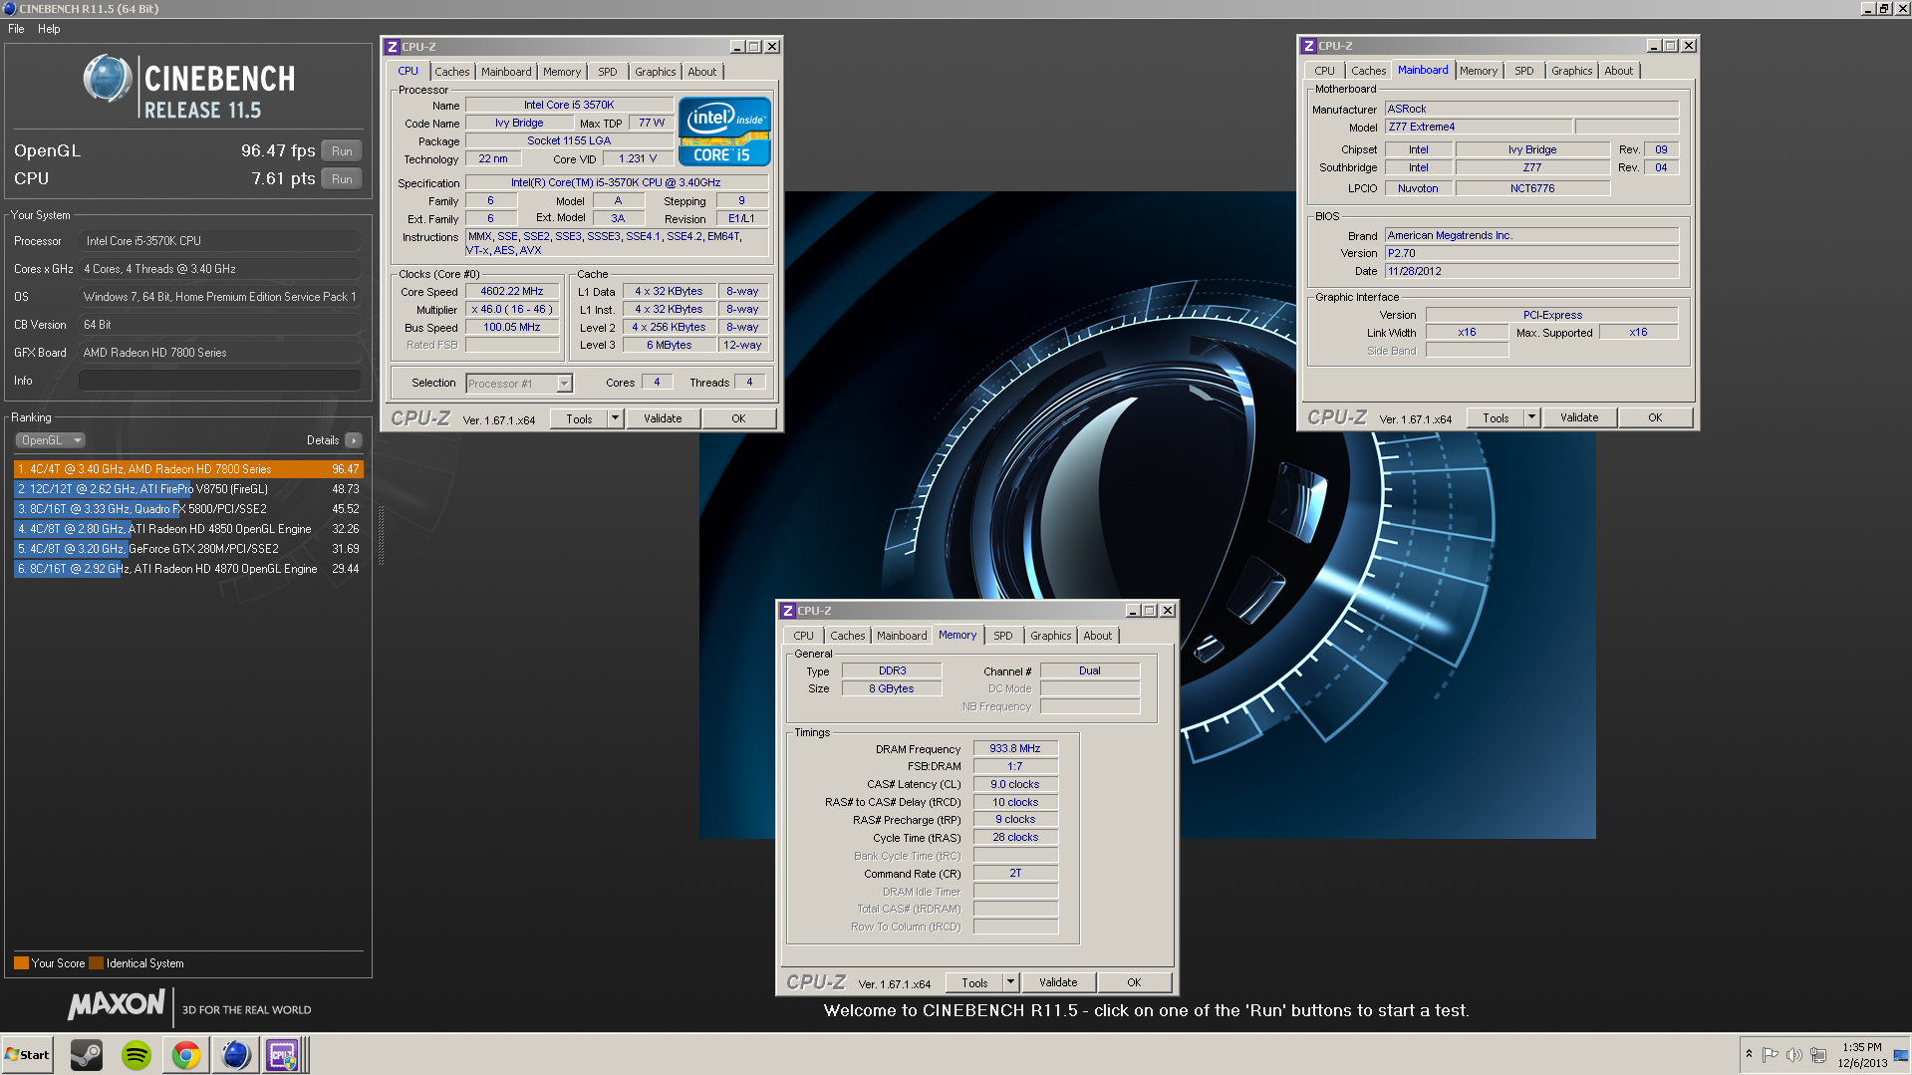1912x1075 pixels.
Task: Open Memory tab in CPU window
Action: tap(562, 72)
